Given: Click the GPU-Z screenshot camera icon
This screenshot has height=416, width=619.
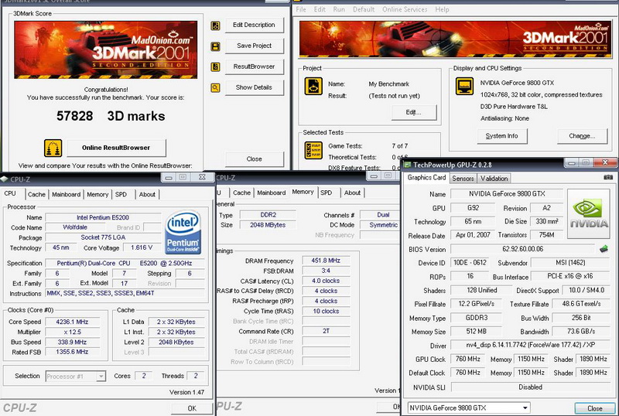Looking at the screenshot, I should pyautogui.click(x=608, y=177).
